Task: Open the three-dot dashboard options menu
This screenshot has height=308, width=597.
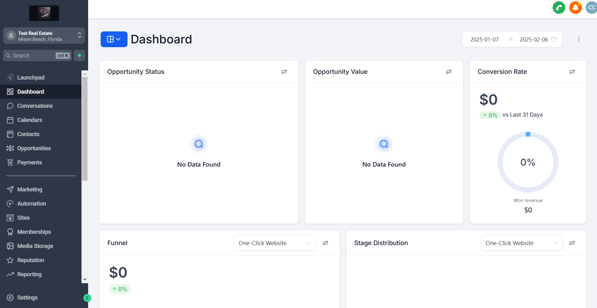Action: [578, 39]
